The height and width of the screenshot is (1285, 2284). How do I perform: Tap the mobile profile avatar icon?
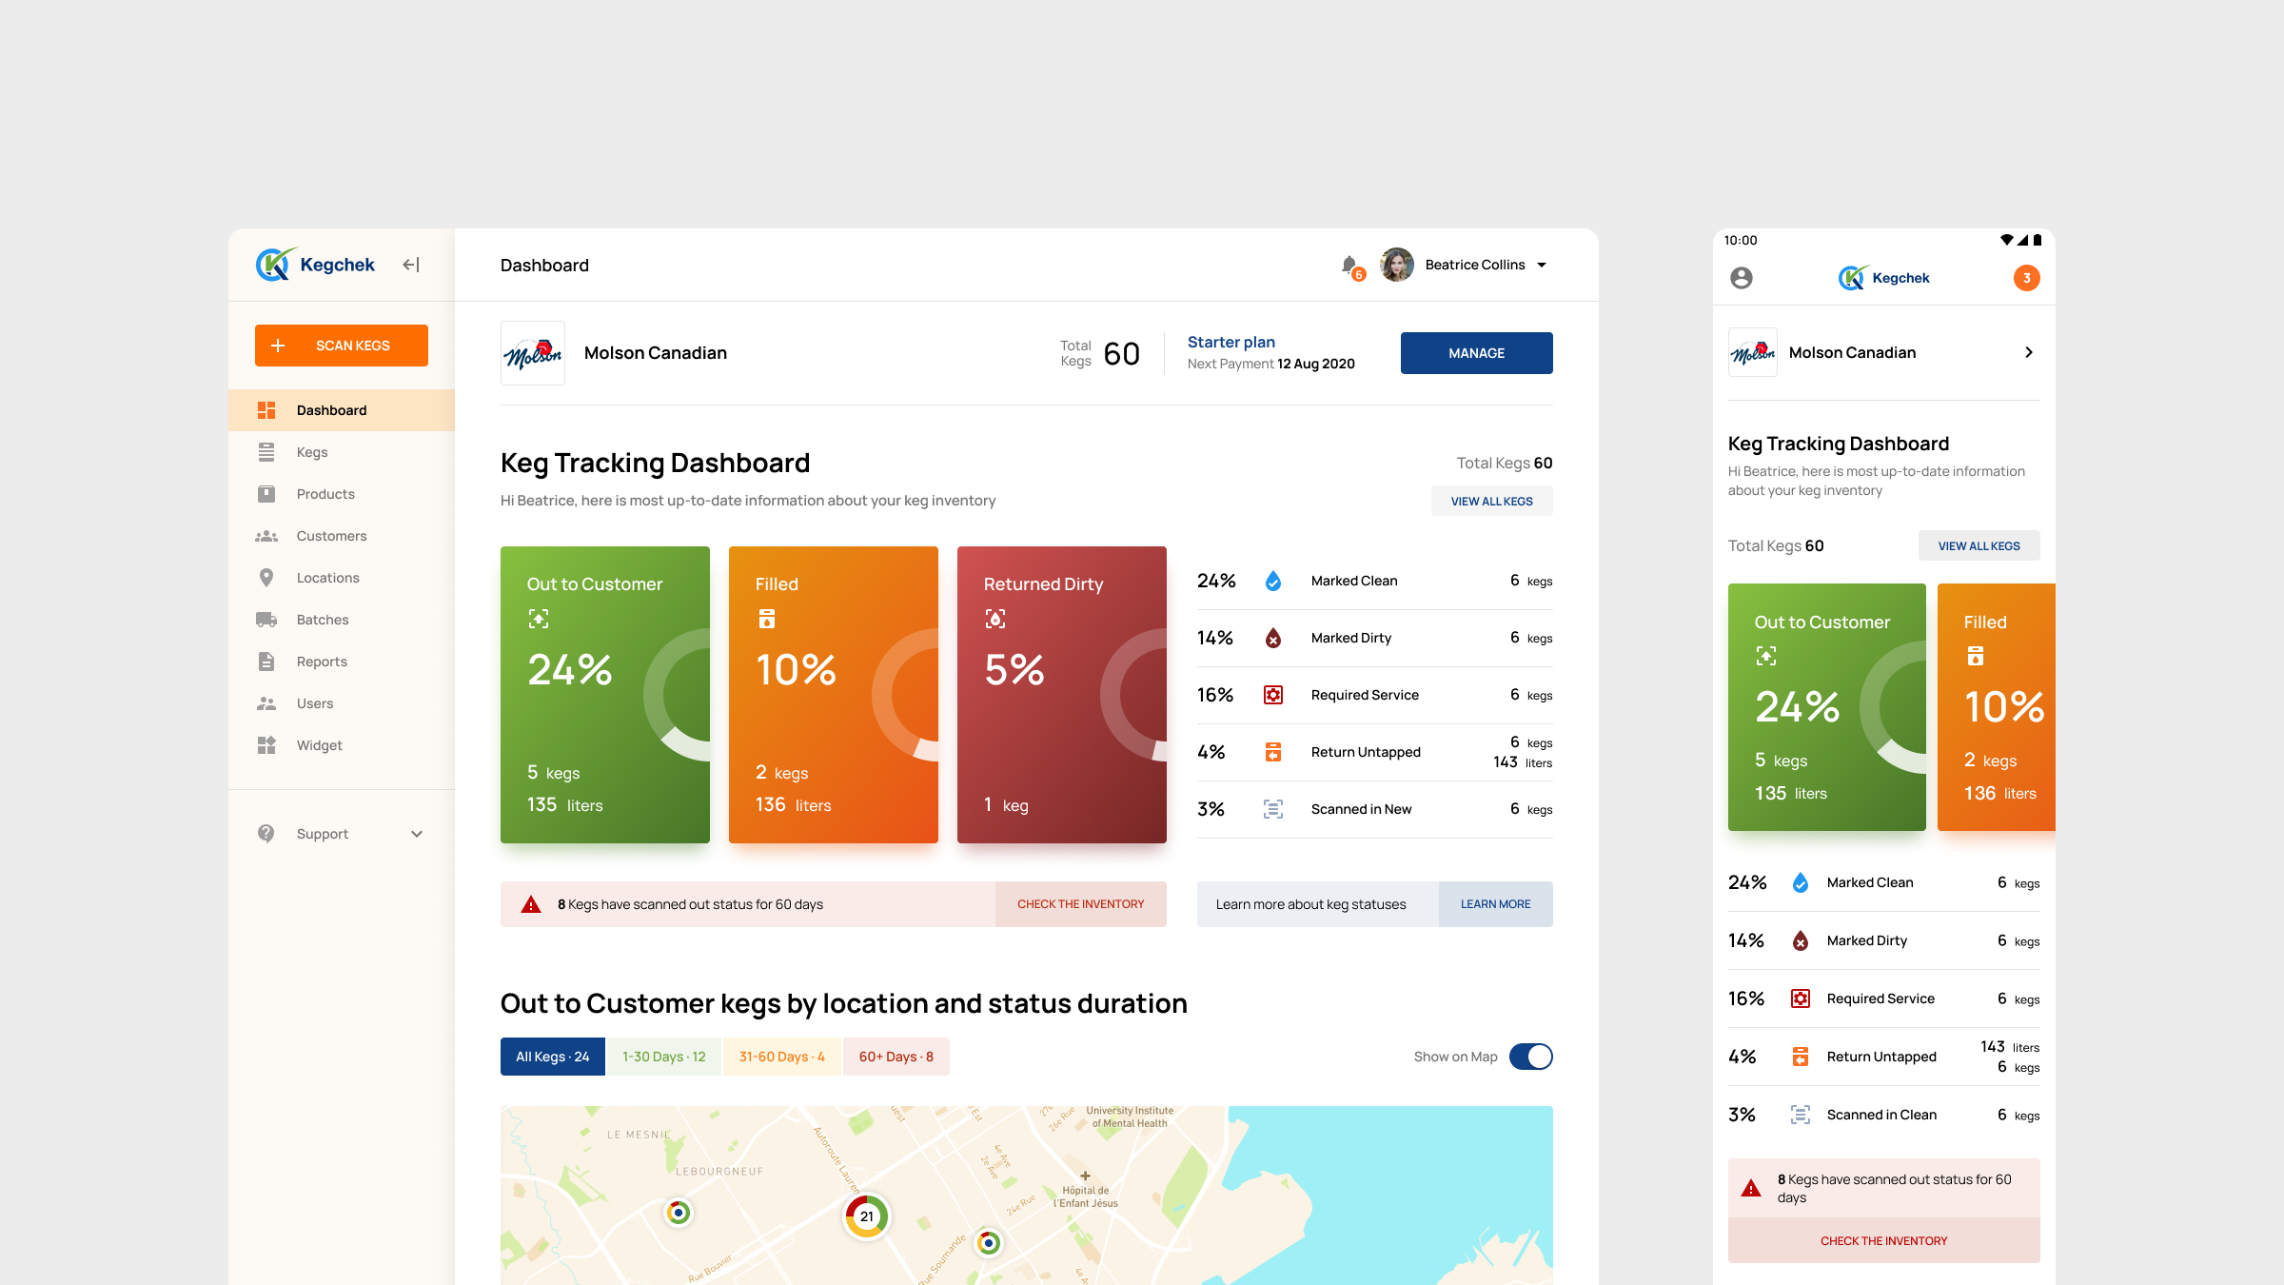(x=1742, y=278)
